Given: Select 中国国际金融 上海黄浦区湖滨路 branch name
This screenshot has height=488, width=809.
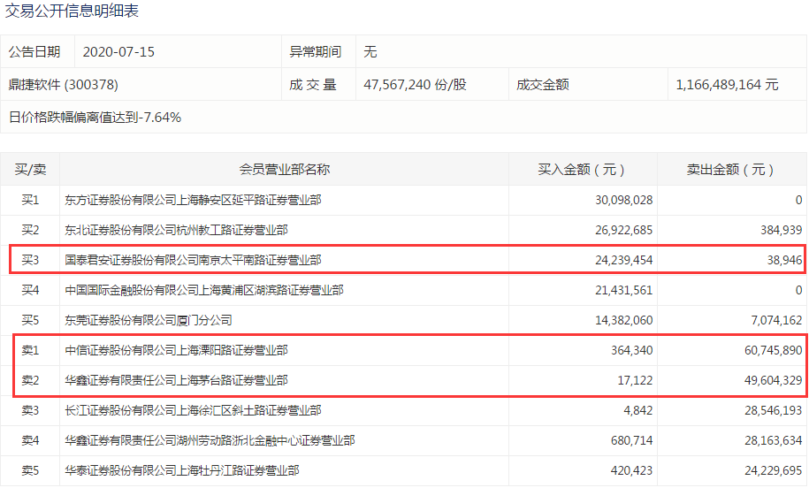Looking at the screenshot, I should click(x=204, y=291).
